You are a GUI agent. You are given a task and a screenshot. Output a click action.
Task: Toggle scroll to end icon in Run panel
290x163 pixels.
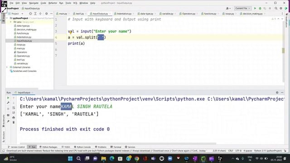(x=14, y=113)
